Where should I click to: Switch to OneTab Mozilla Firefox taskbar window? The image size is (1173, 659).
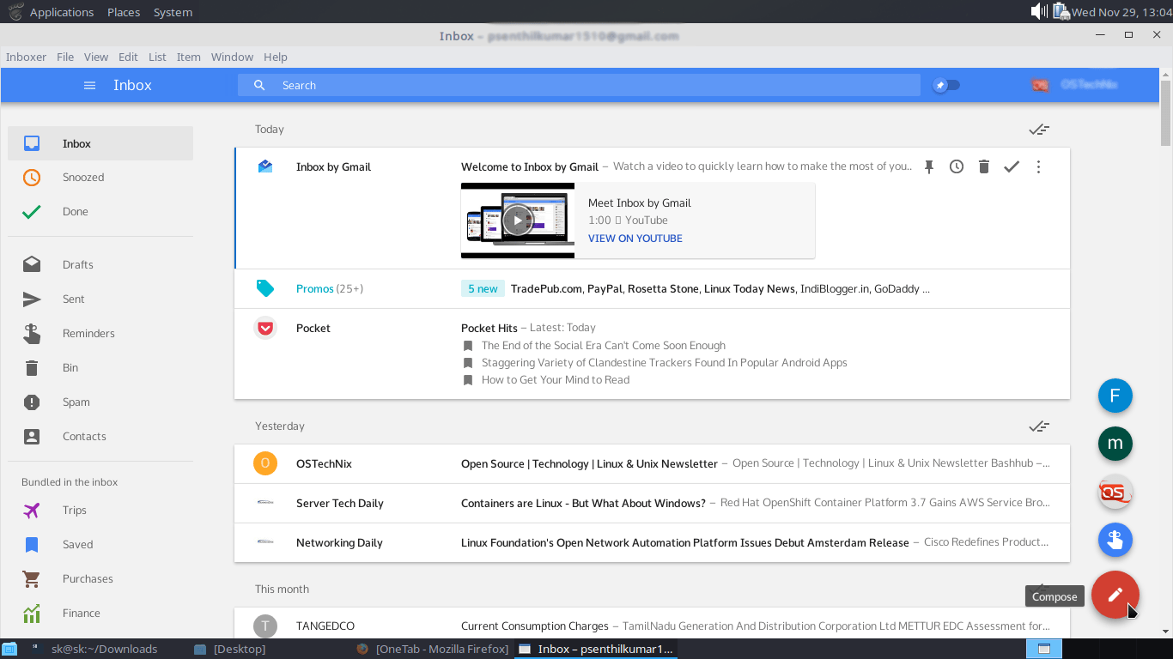(x=433, y=649)
